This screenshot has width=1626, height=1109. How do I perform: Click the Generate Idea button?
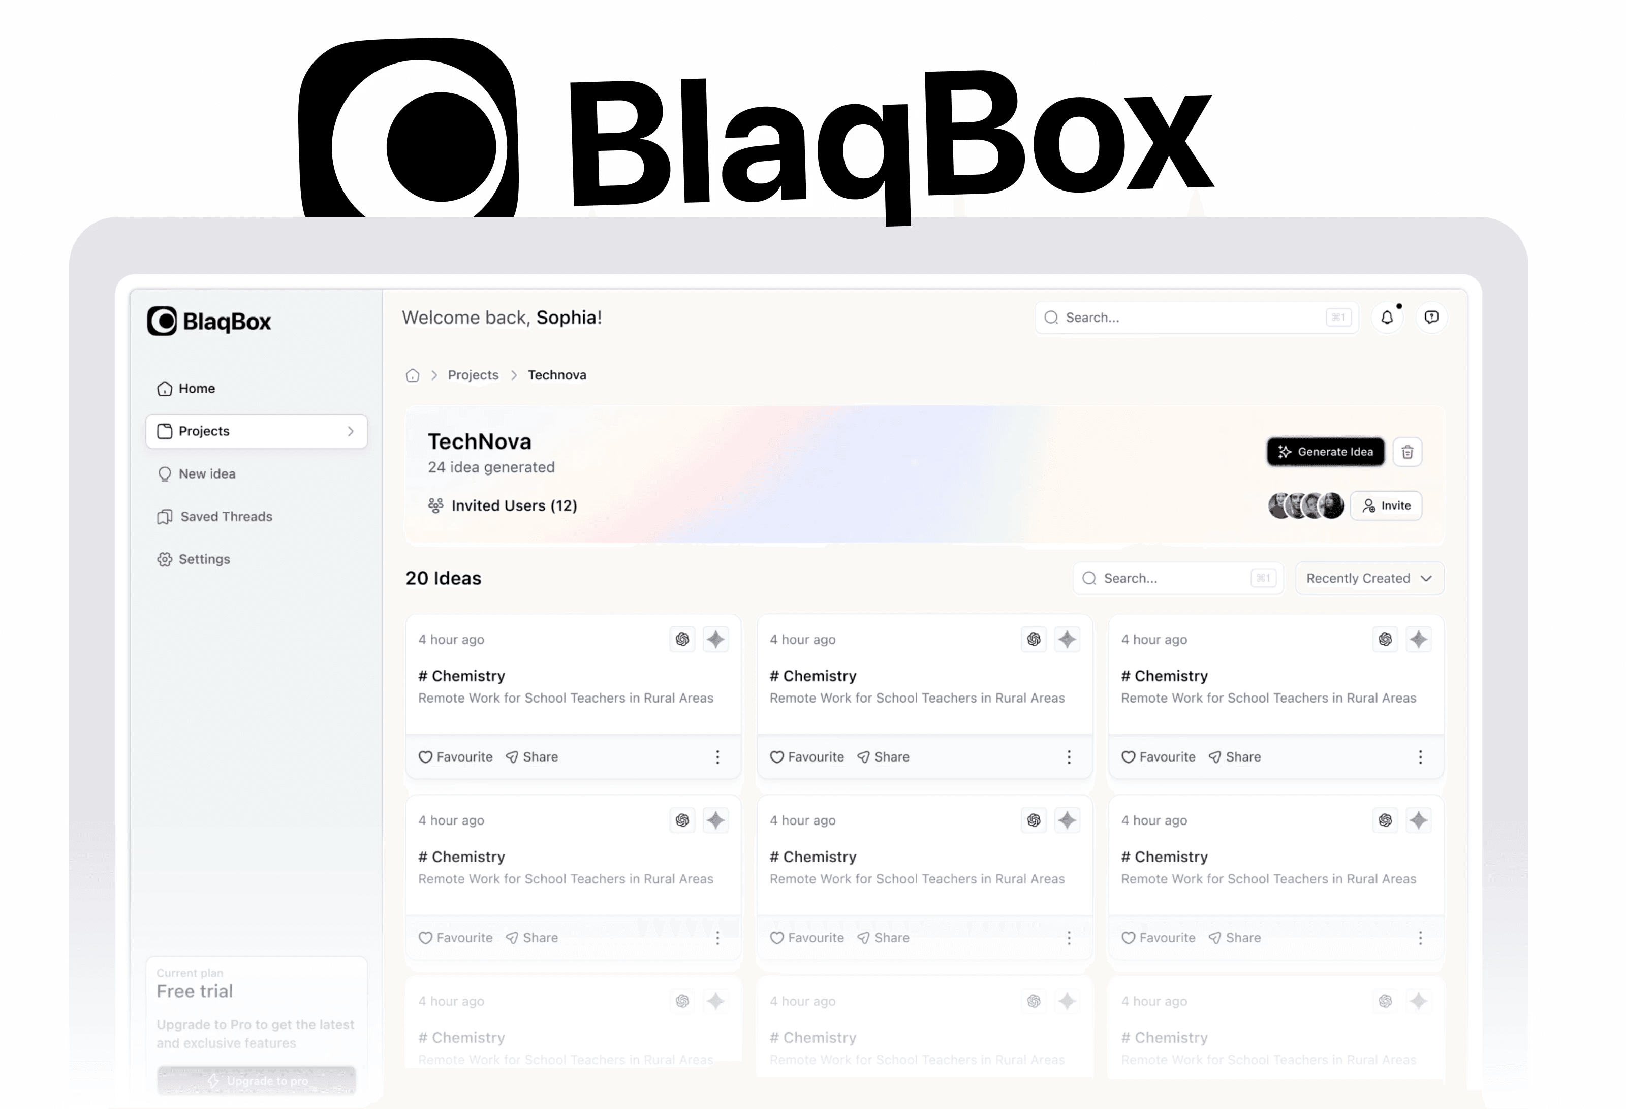click(x=1325, y=452)
